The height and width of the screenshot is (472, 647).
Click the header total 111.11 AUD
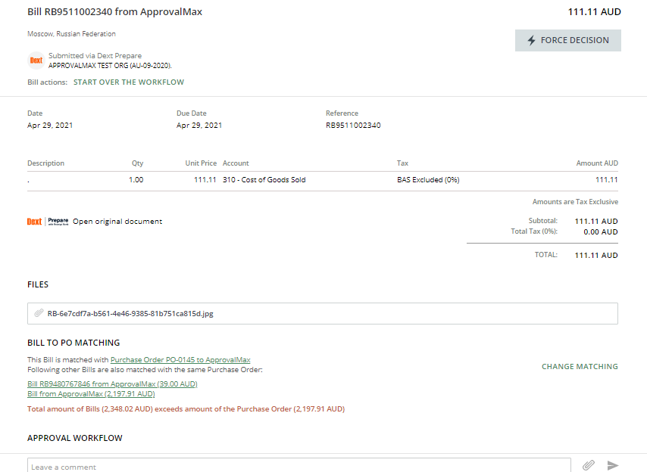click(594, 12)
